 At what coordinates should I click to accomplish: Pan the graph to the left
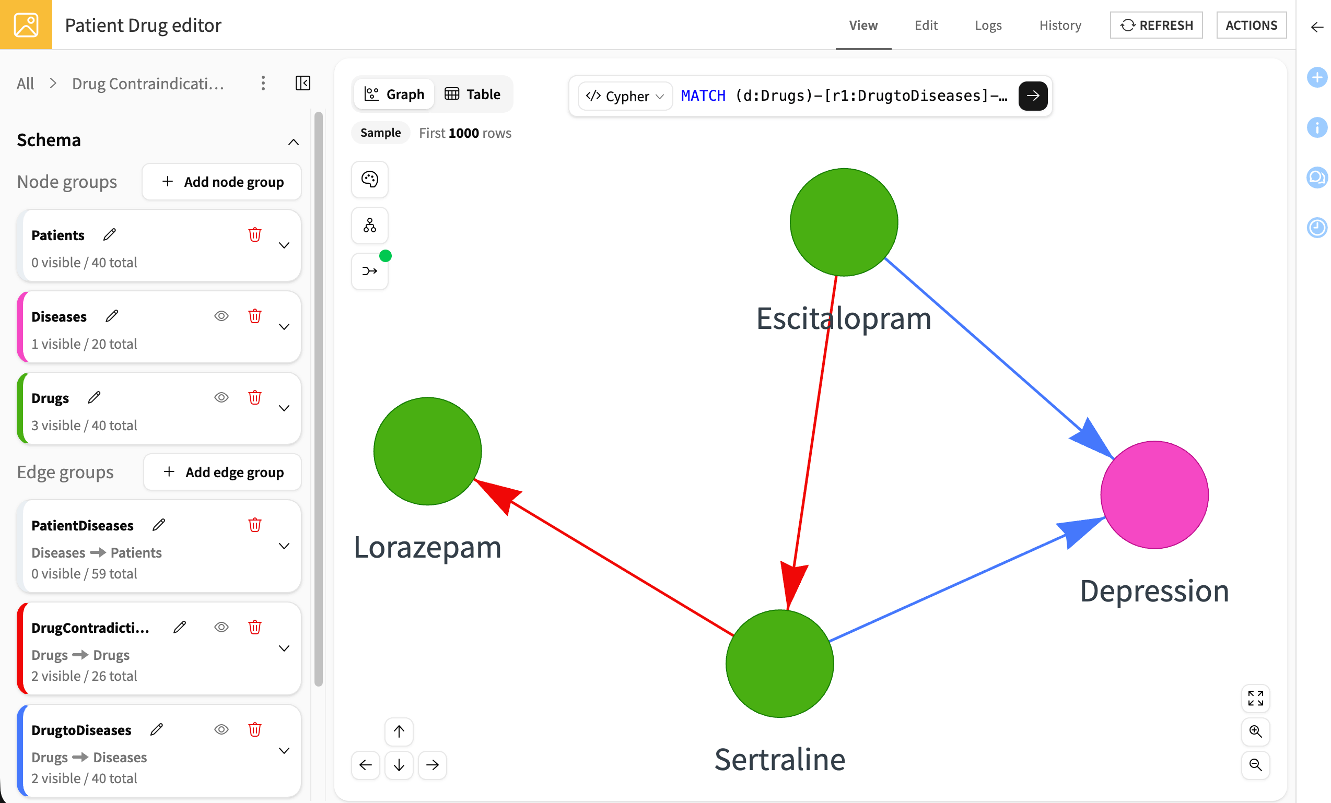point(365,765)
